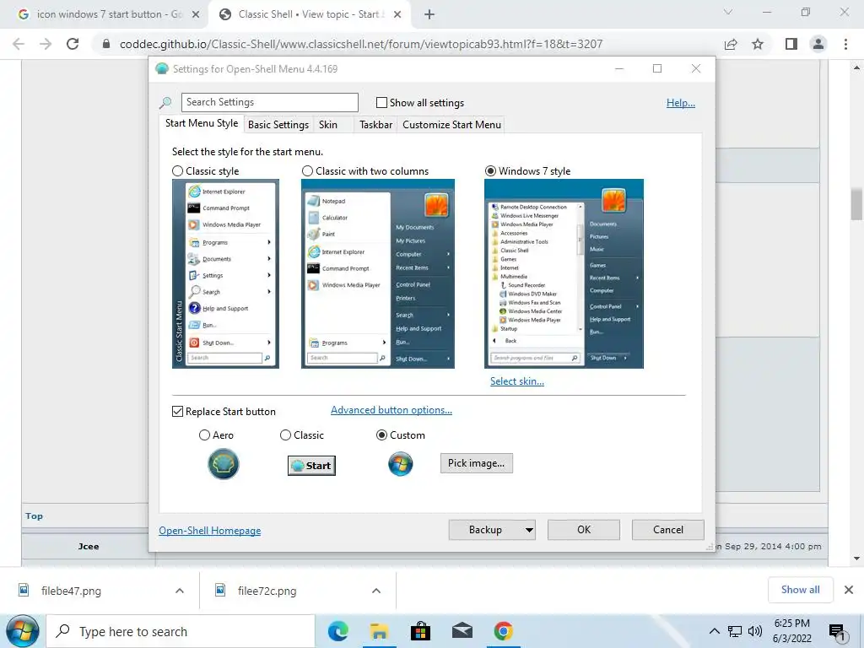This screenshot has height=648, width=864.
Task: Click the Cancel button
Action: 668,530
